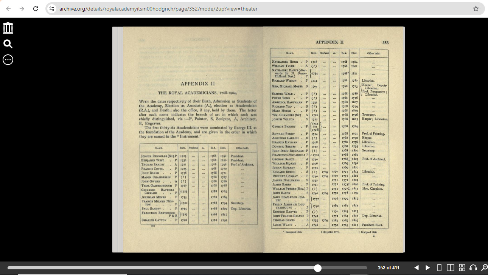Click the 'Angelica Kauffman' table row
The width and height of the screenshot is (488, 275).
(x=329, y=102)
